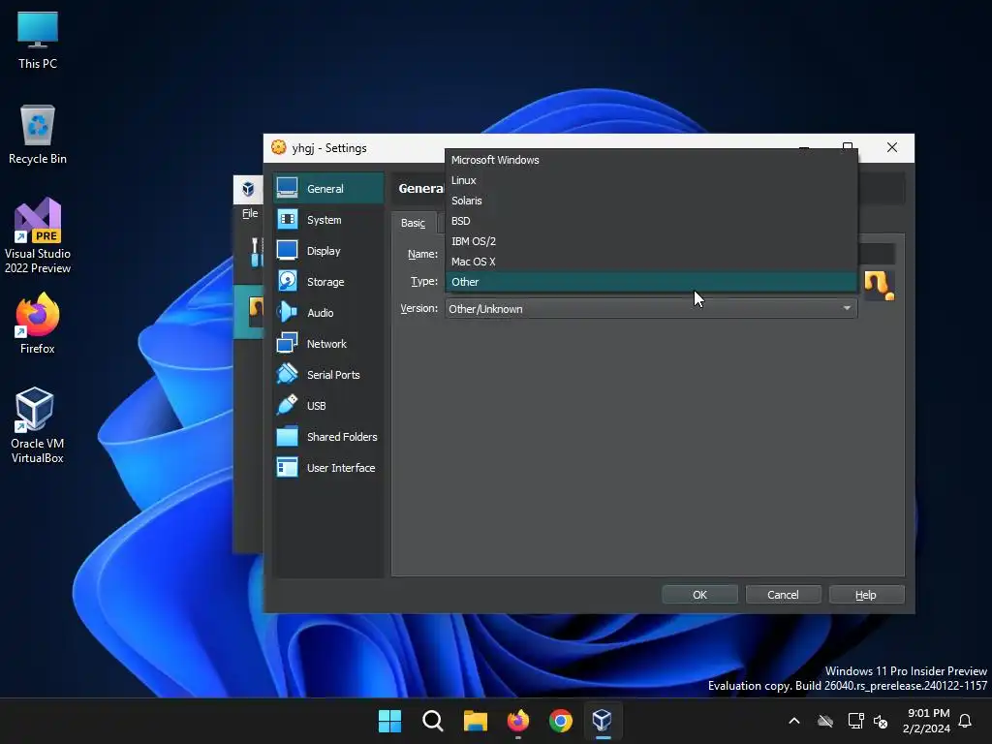Open network status tray icon
The image size is (992, 744).
click(855, 721)
